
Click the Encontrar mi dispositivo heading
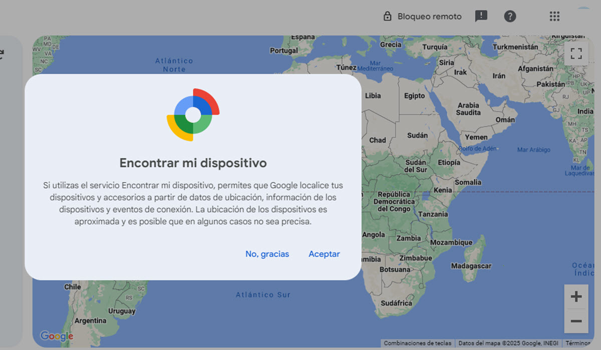click(x=193, y=163)
